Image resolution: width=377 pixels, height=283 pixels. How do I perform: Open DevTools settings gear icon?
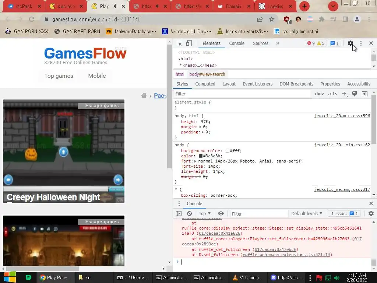pos(350,43)
